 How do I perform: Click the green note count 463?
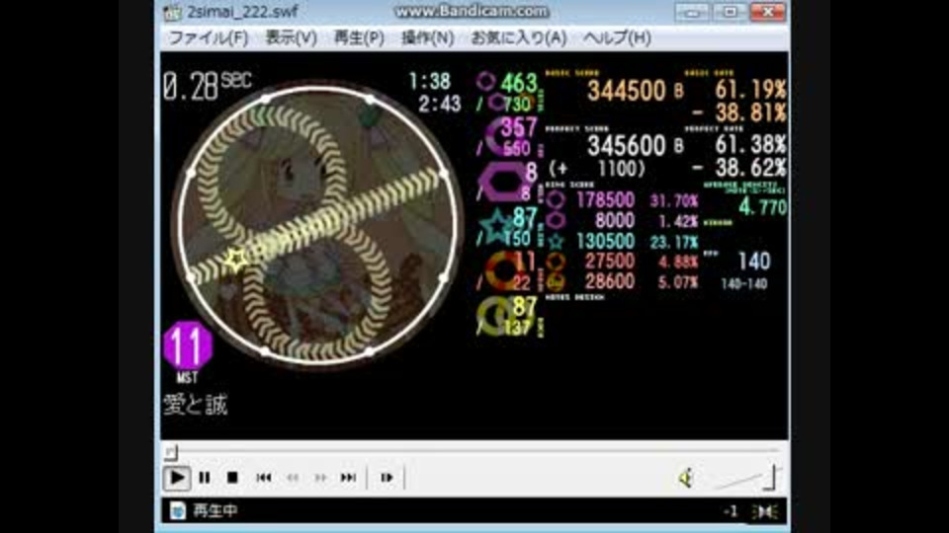pos(519,83)
